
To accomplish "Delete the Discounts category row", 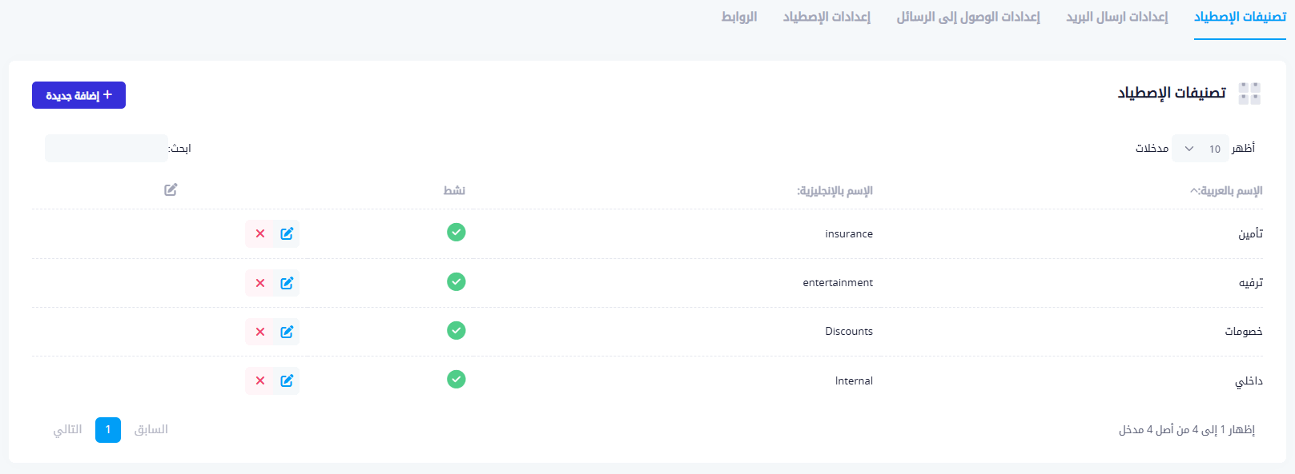I will [x=260, y=332].
